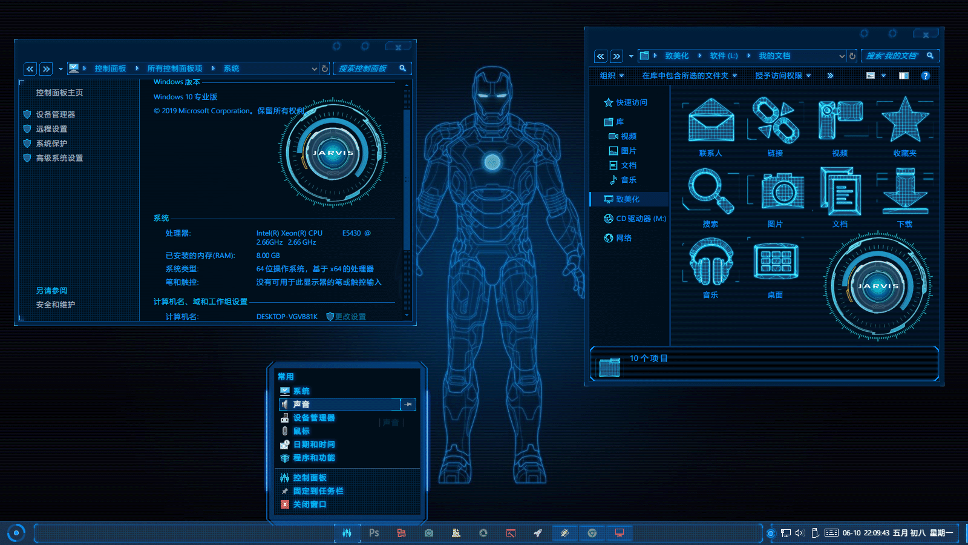This screenshot has width=968, height=545.
Task: Click the rocket icon in the taskbar
Action: click(x=537, y=533)
